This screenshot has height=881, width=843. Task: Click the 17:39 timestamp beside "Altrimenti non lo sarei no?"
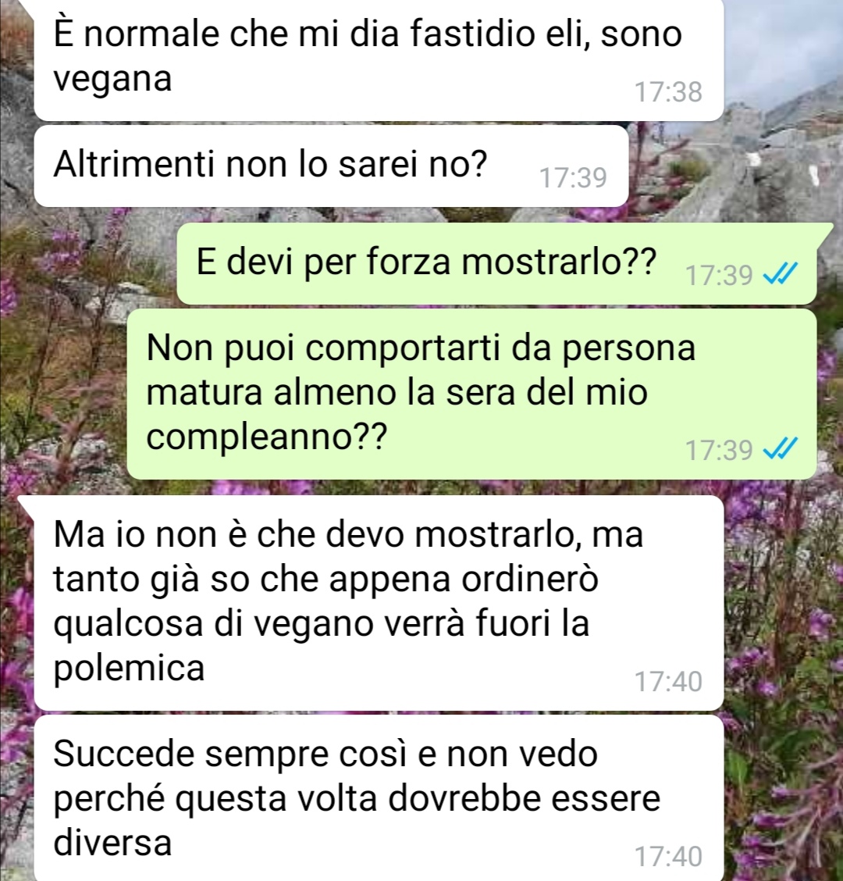pos(573,178)
